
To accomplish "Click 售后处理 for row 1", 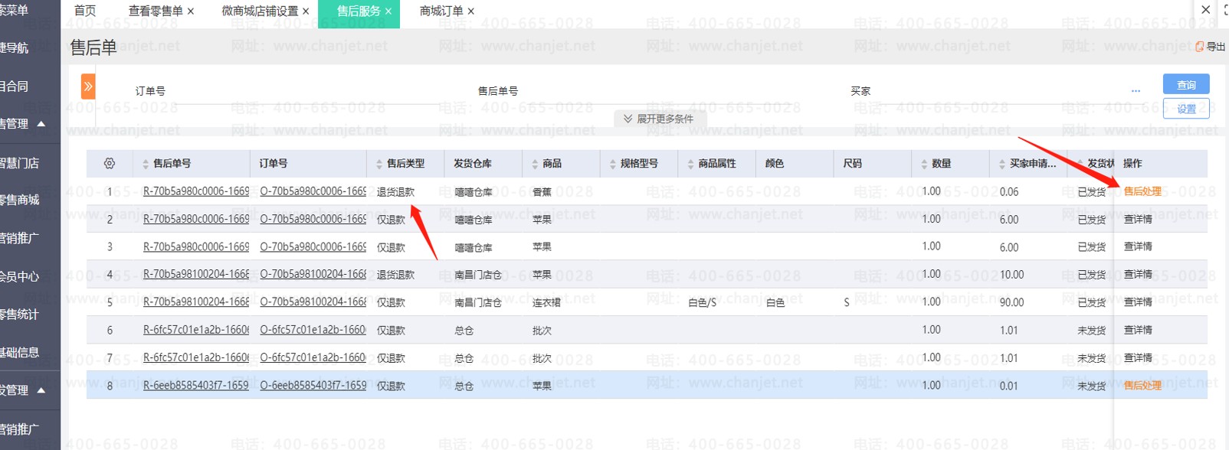I will tap(1142, 191).
